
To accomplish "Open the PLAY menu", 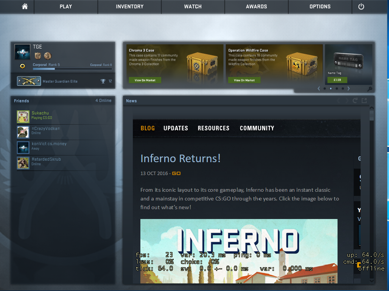I will coord(66,7).
